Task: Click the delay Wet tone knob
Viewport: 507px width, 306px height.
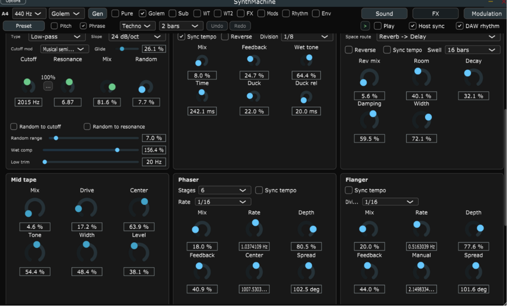Action: click(306, 60)
